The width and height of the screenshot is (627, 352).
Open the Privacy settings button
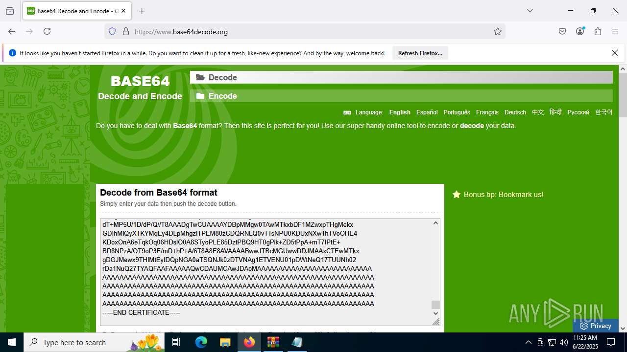tap(596, 326)
